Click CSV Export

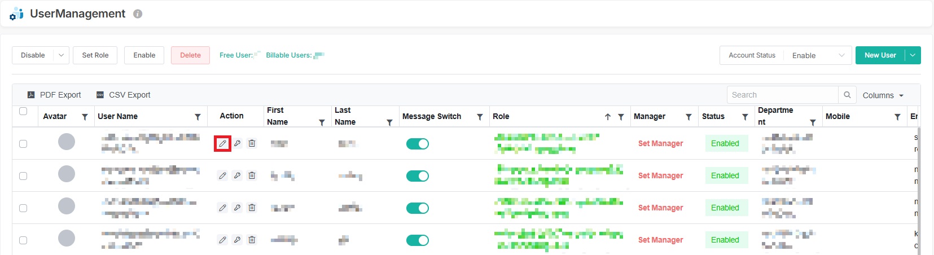(124, 95)
